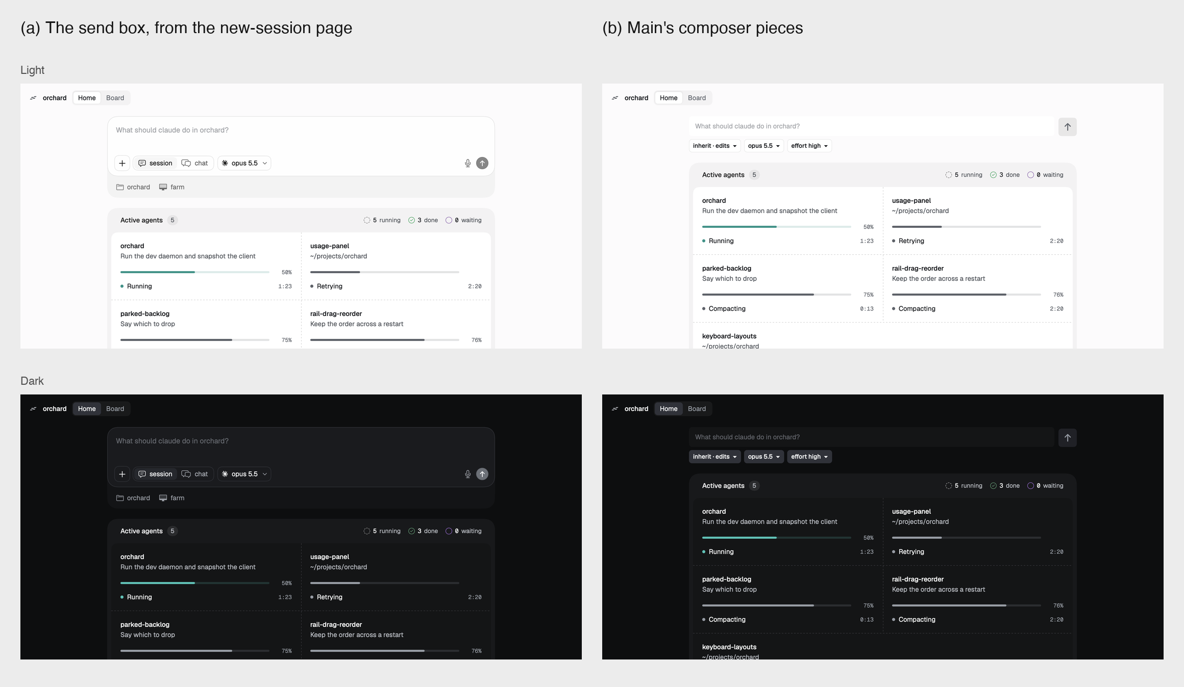The width and height of the screenshot is (1184, 687).
Task: Click the orchard logo icon in light panel (a)
Action: point(33,98)
